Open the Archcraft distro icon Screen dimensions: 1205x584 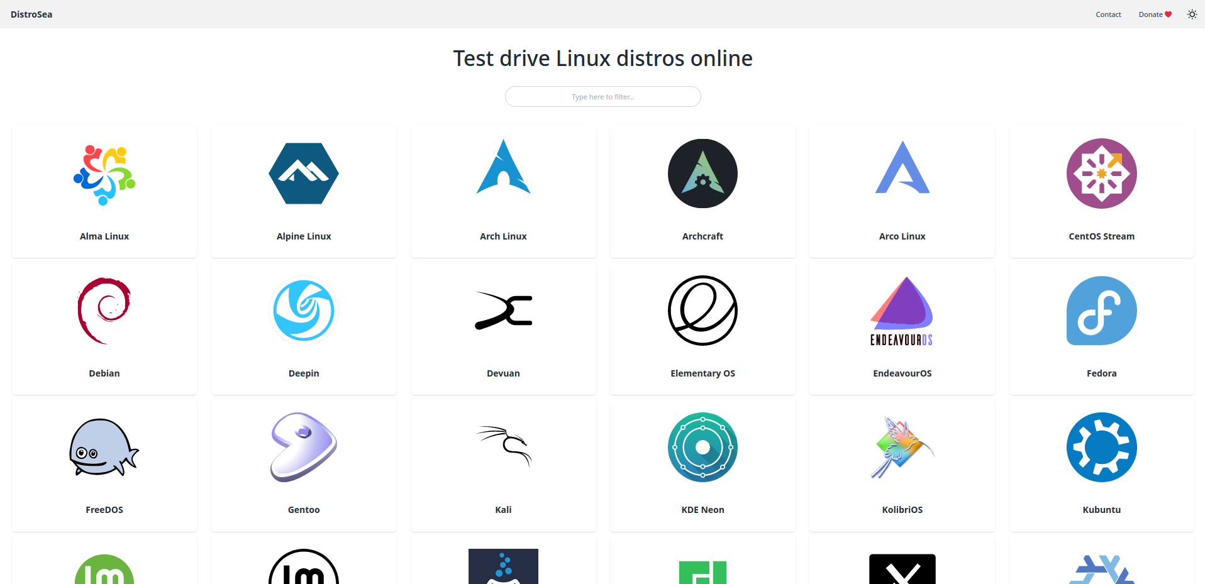(x=702, y=174)
